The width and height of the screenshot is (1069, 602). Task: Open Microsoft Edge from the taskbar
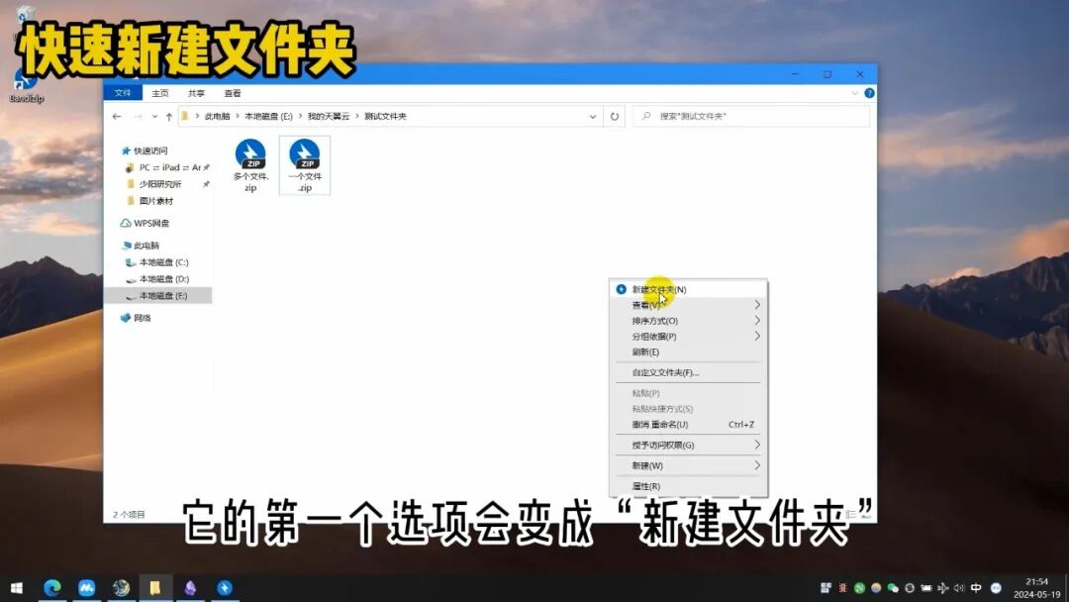51,588
